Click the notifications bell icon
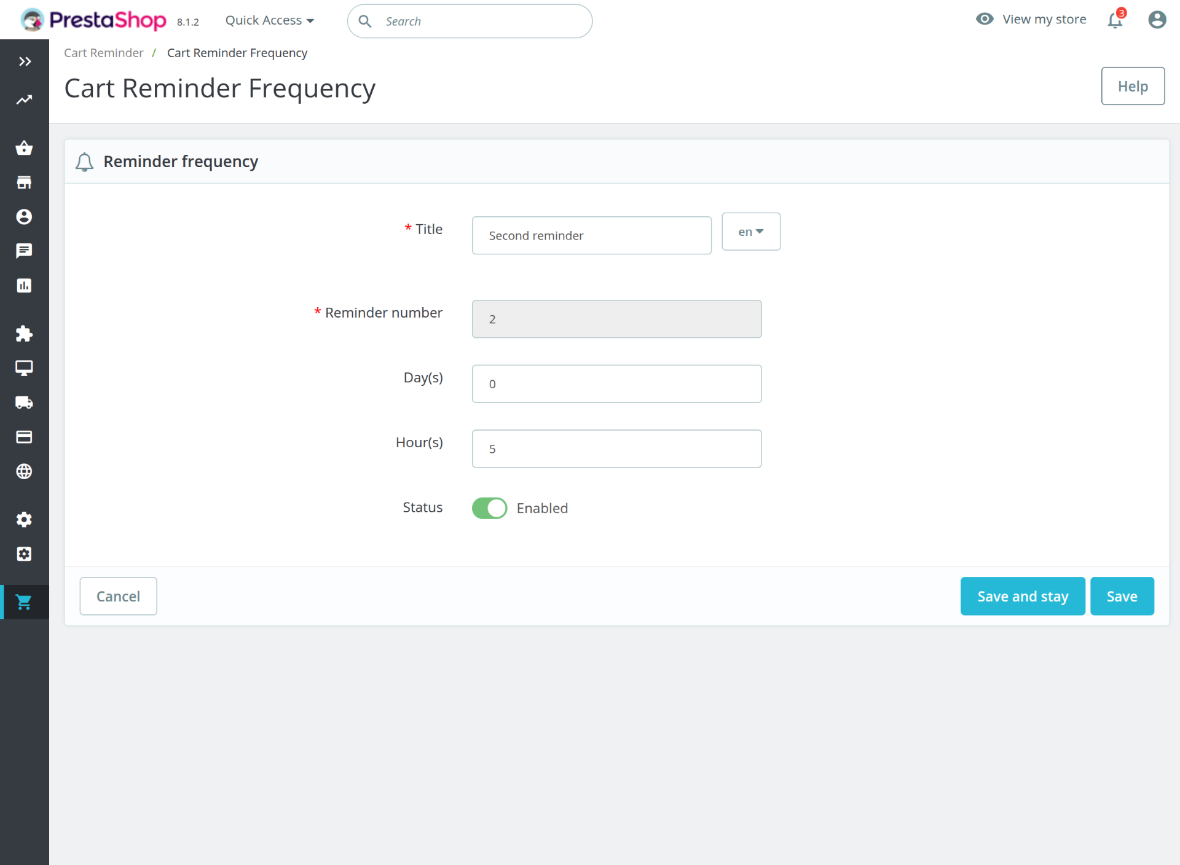The image size is (1180, 865). (1115, 20)
